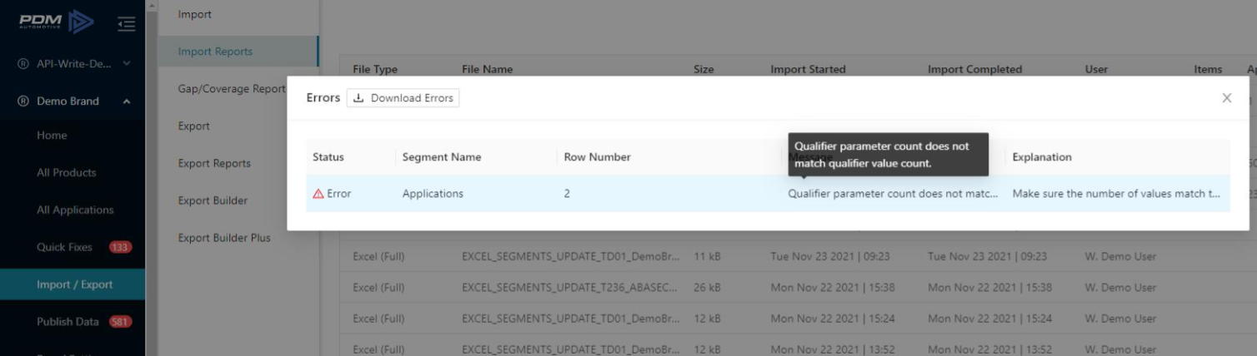The height and width of the screenshot is (356, 1257).
Task: Click the File Type column header
Action: 375,70
